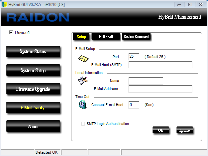208x156 pixels.
Task: Click the '(Sec)' unit label
Action: pos(149,105)
